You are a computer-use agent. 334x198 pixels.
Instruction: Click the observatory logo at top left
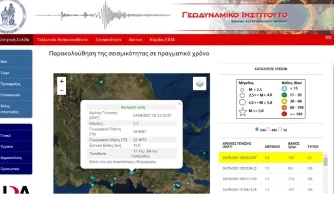12,16
